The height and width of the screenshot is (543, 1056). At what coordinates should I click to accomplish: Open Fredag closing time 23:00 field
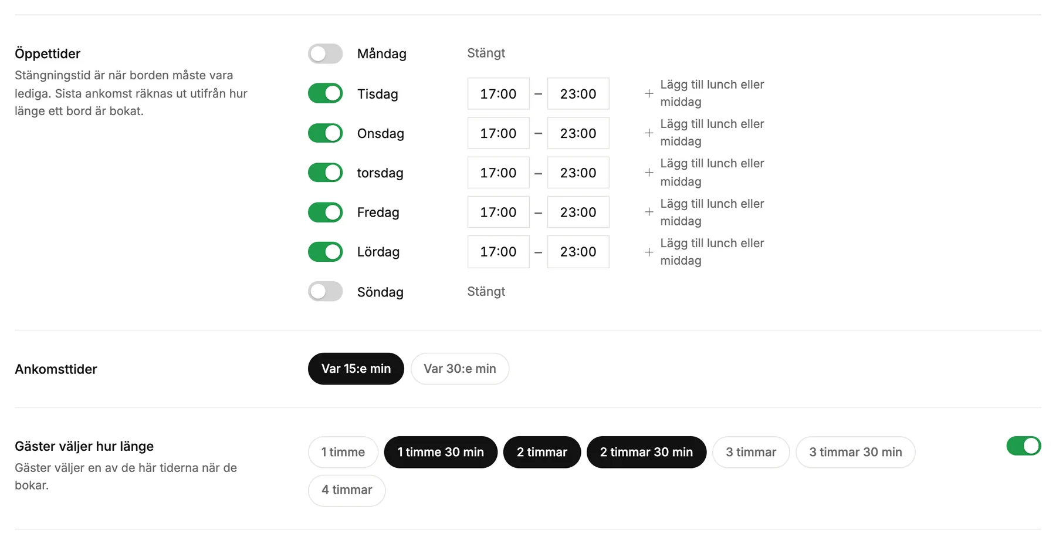578,212
